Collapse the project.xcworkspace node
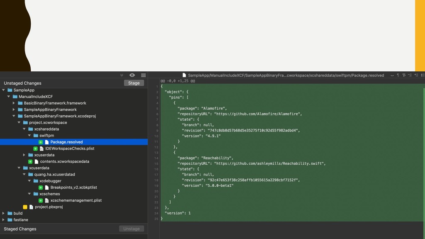This screenshot has height=239, width=425. 19,122
